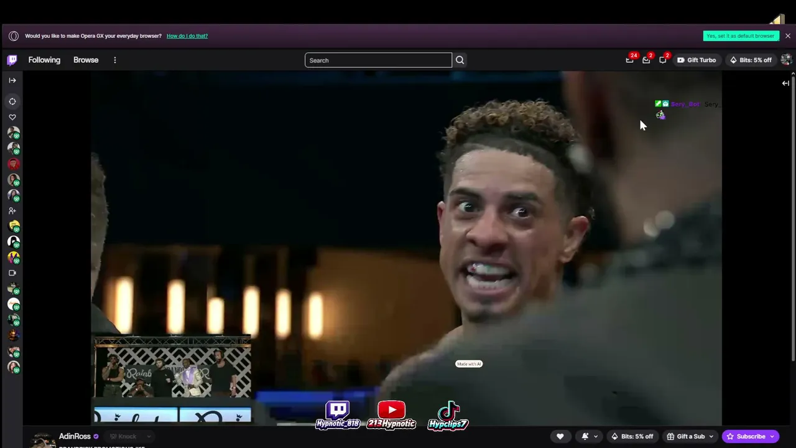Click the 'How do I do that?' link
This screenshot has width=796, height=448.
coord(187,36)
